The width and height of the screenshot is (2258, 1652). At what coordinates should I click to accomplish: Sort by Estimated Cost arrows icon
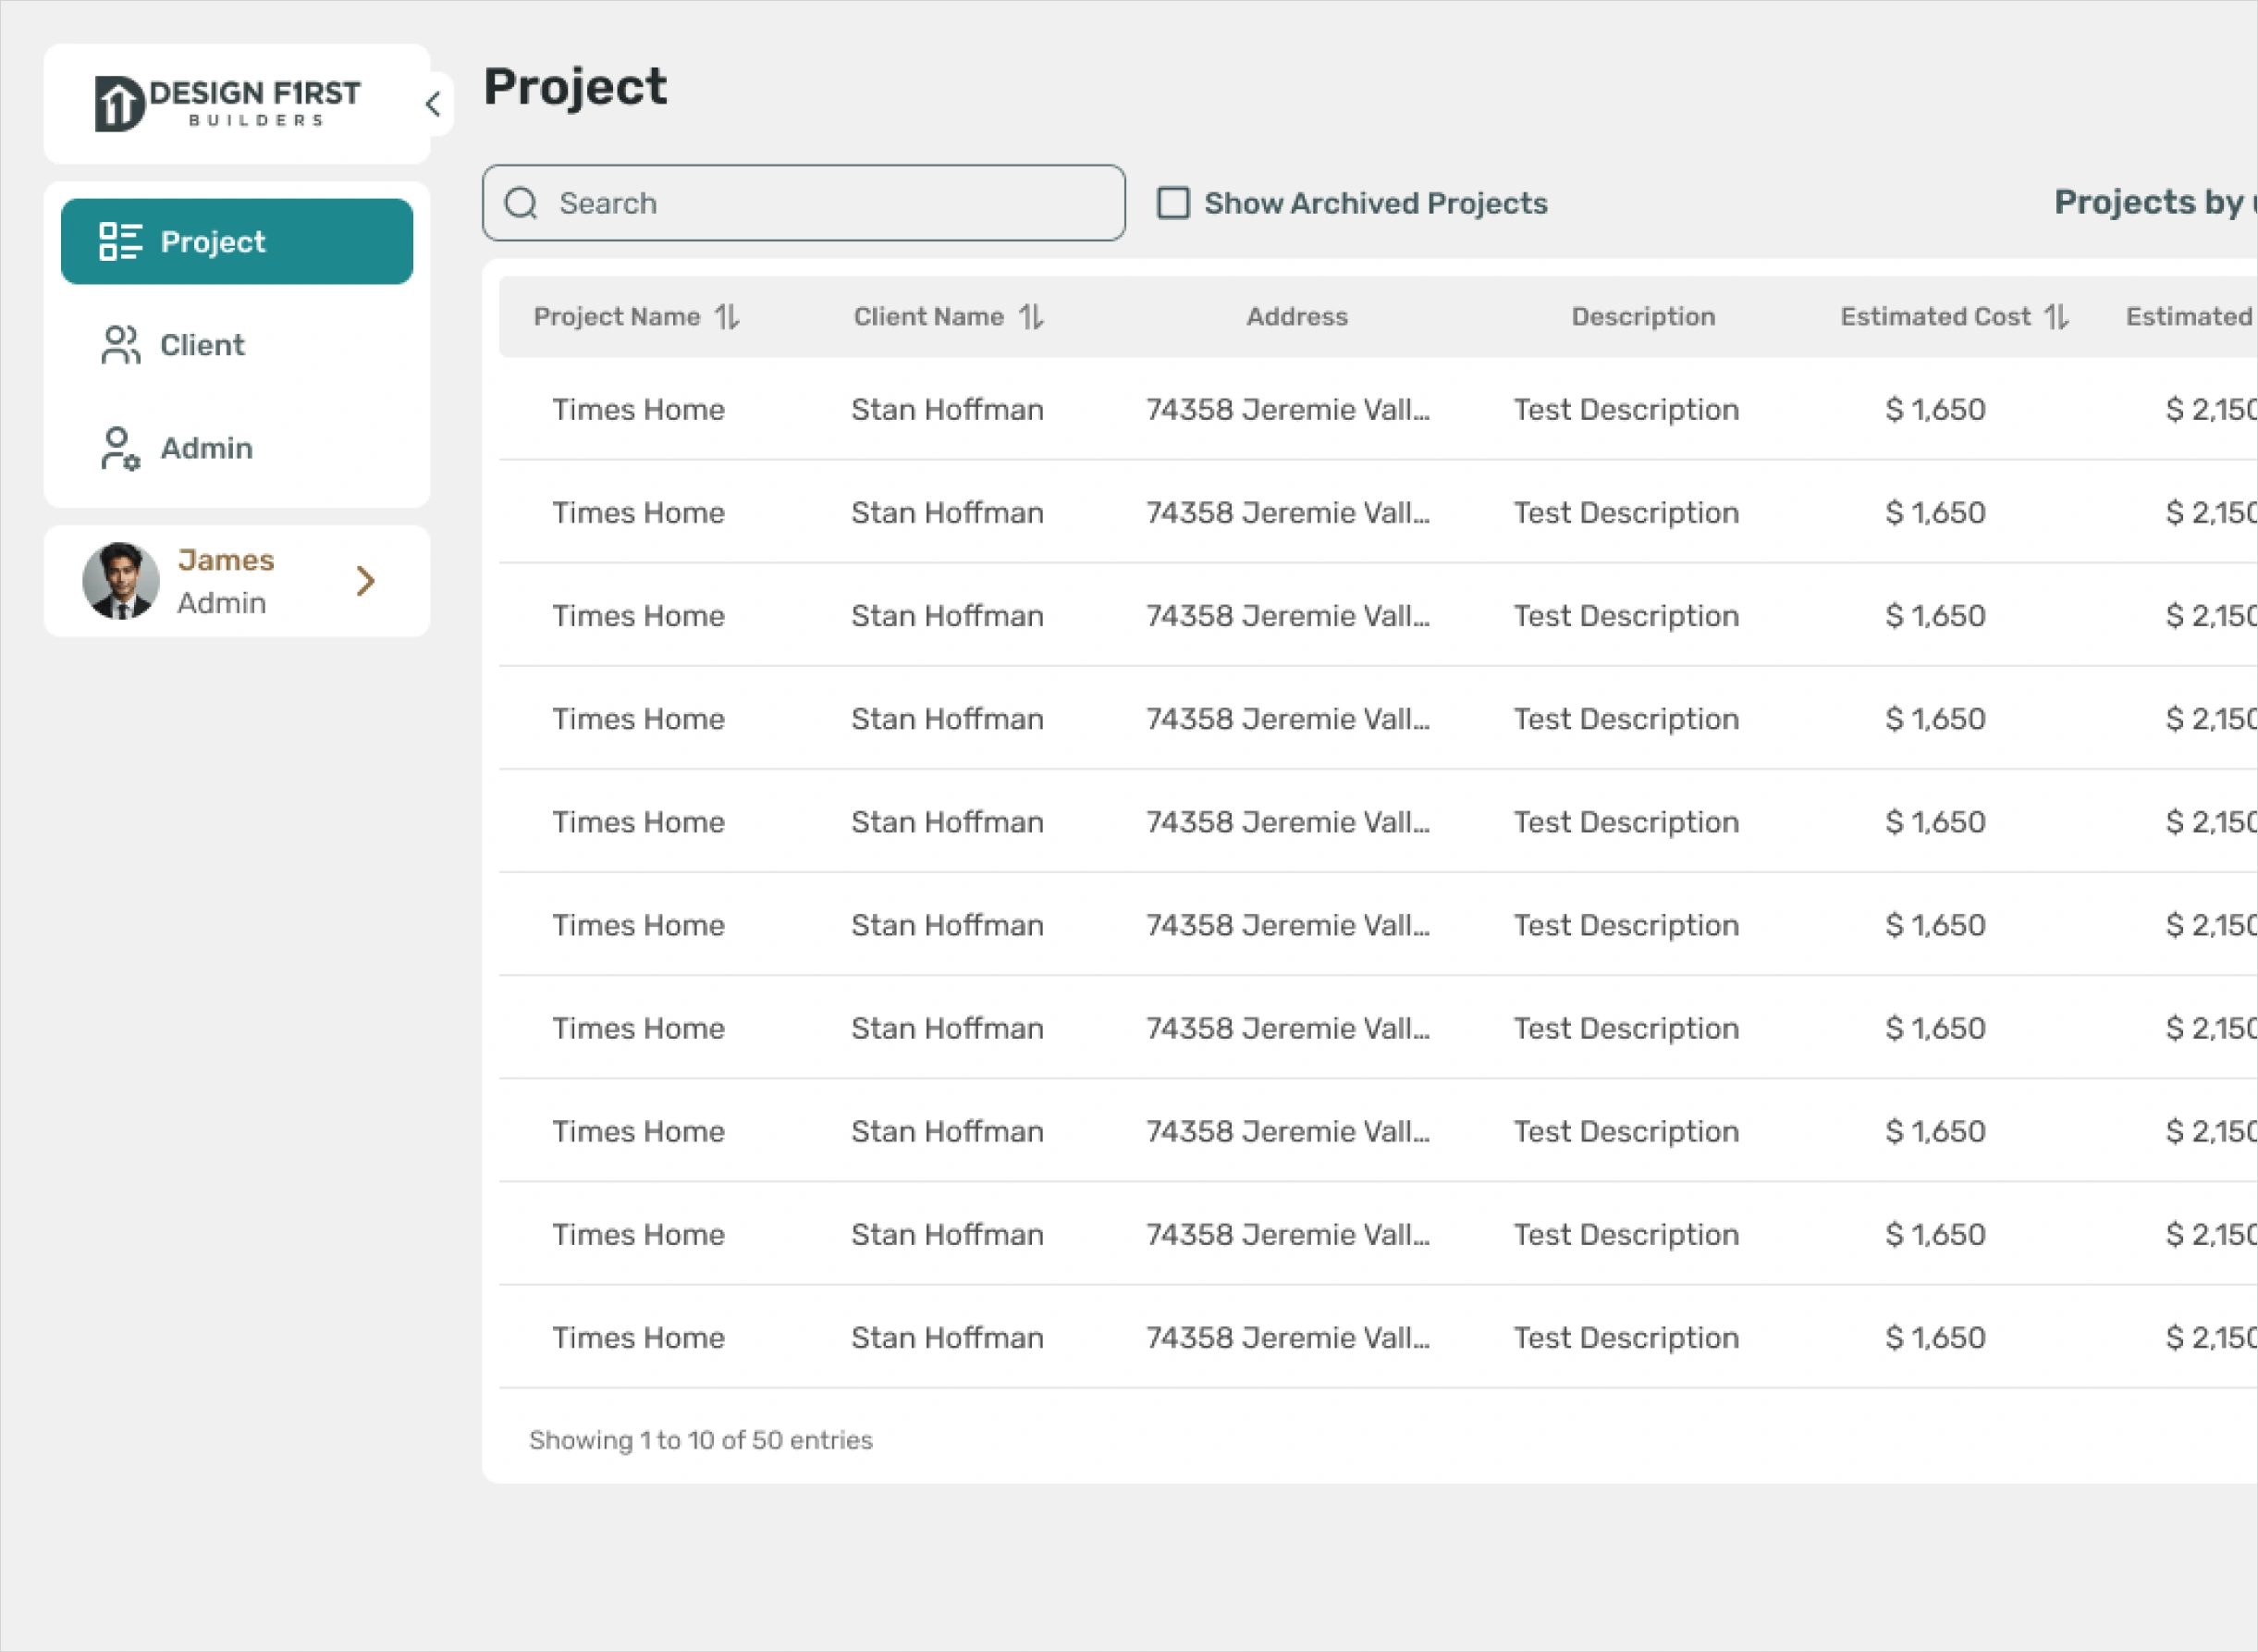click(x=2056, y=317)
